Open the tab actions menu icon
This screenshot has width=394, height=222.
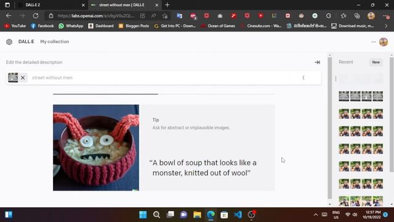click(x=7, y=5)
